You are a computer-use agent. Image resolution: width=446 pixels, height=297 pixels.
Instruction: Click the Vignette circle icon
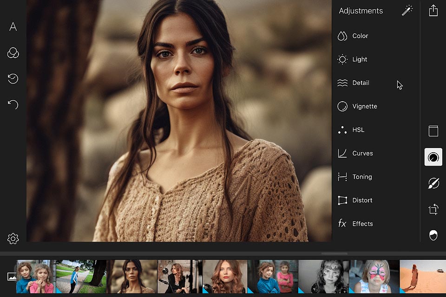pos(342,106)
